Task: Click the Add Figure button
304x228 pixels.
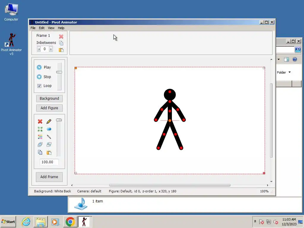Action: click(x=49, y=108)
